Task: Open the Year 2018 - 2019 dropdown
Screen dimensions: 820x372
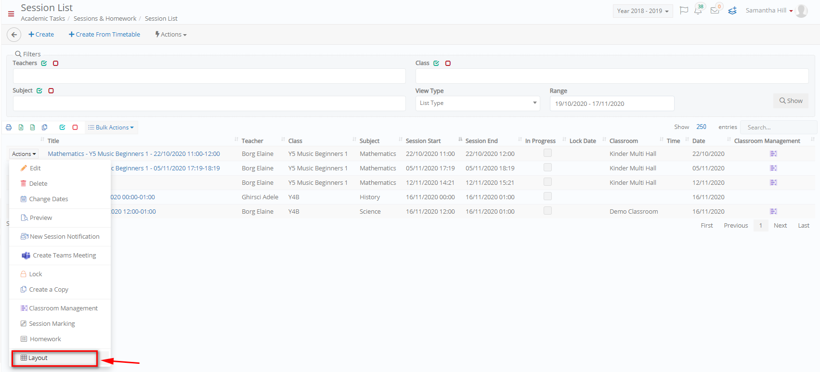Action: pos(643,11)
